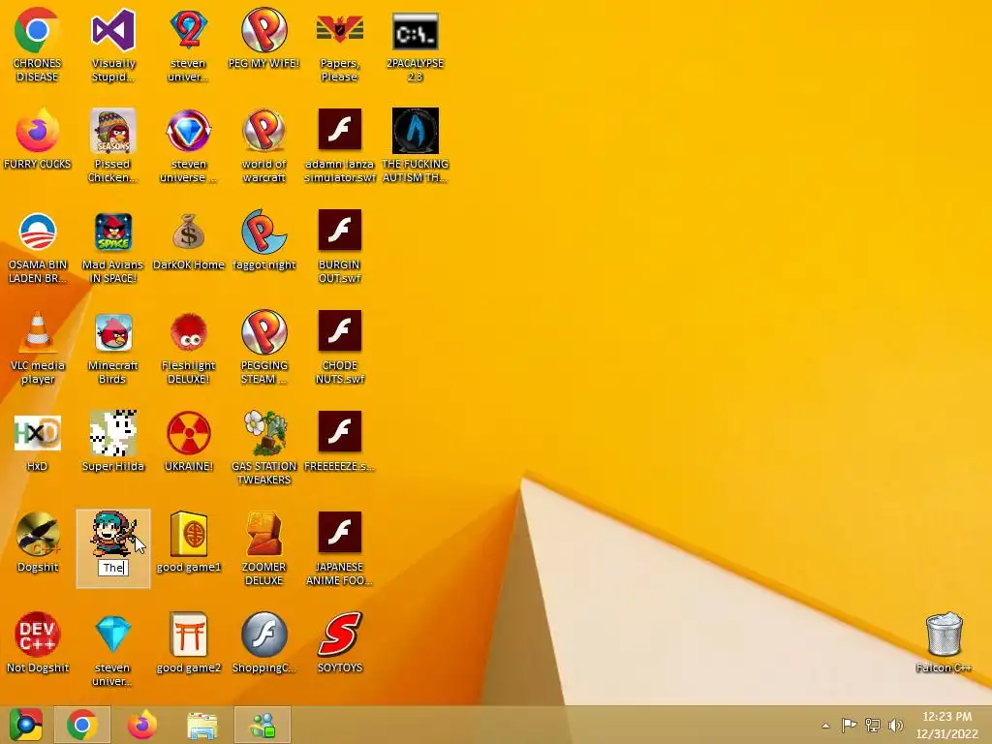
Task: Open the SOYTOYS red S icon
Action: [340, 634]
